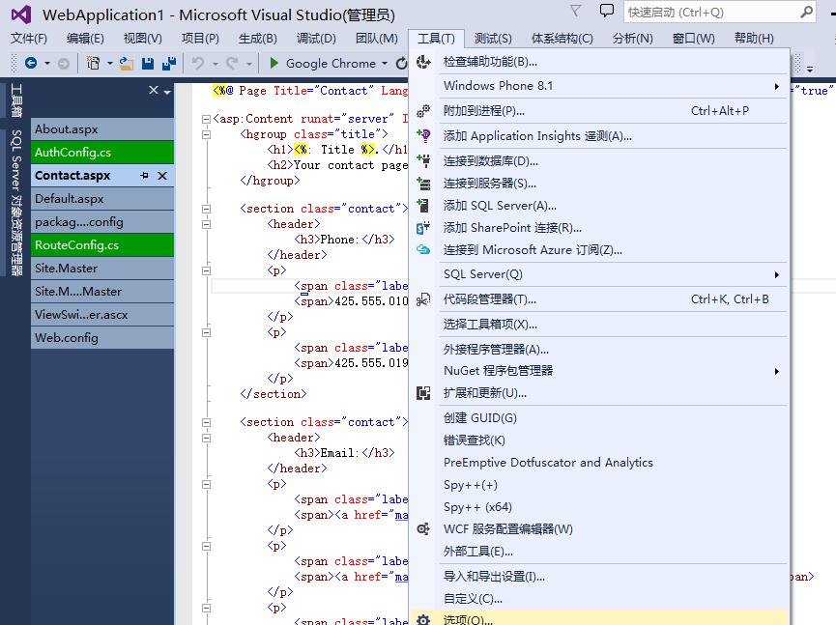The image size is (836, 625).
Task: Click the Microsoft Azure cloud icon
Action: 423,250
